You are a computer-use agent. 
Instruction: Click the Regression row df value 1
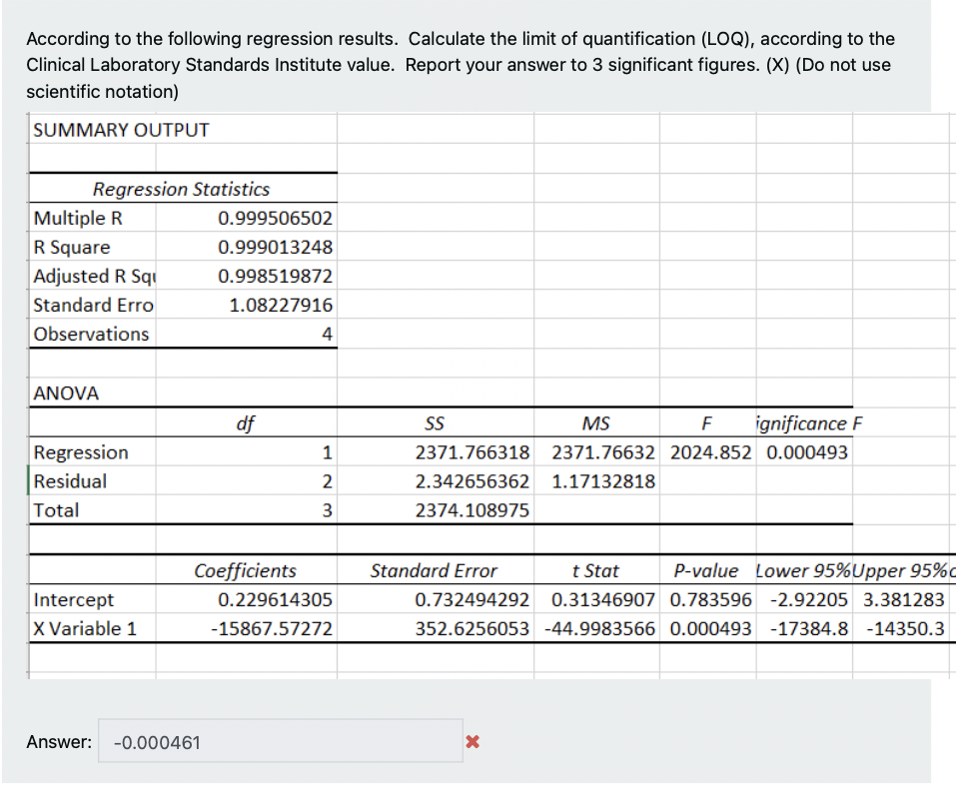[328, 452]
